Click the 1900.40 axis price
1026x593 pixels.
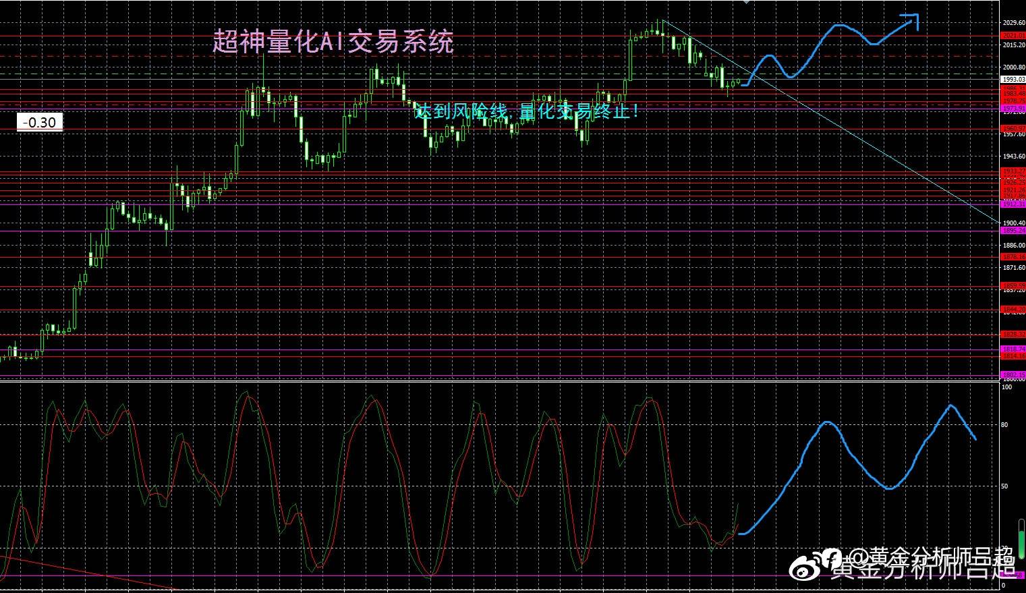1014,223
